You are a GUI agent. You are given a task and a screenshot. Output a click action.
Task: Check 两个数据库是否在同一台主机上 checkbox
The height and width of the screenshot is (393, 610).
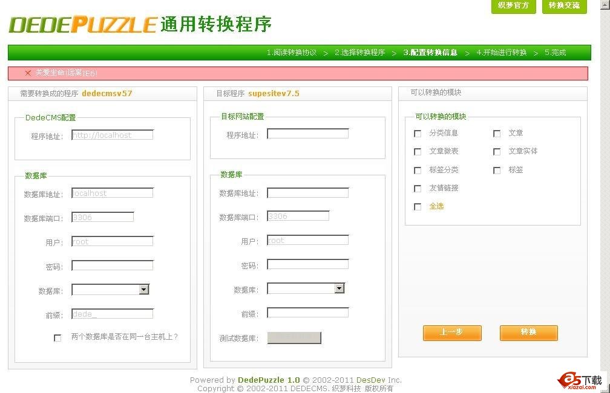57,338
